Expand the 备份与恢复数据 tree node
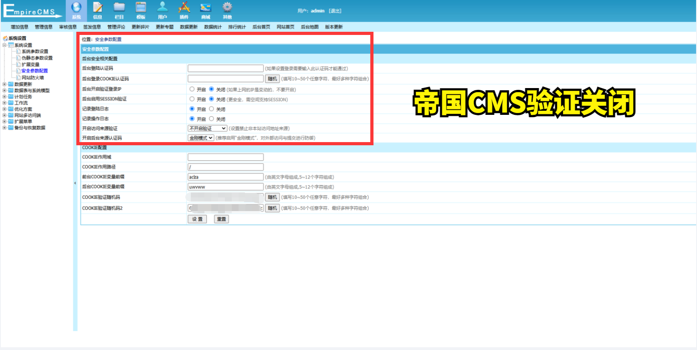 (5, 128)
